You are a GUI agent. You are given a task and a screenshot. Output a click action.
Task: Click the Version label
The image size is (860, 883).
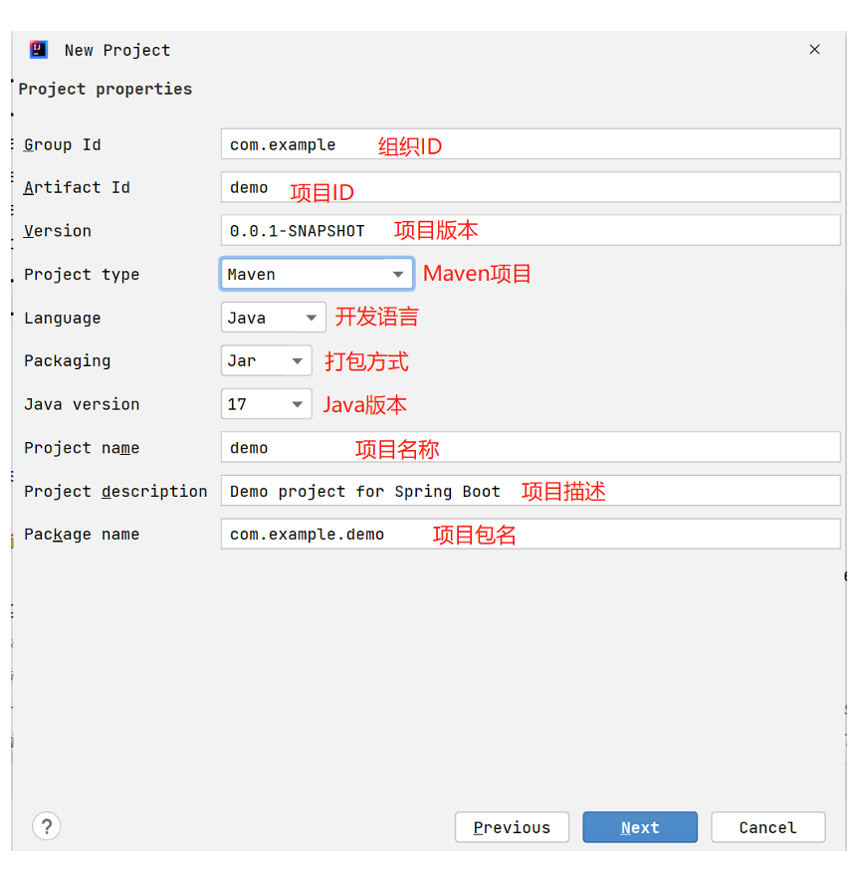click(58, 231)
